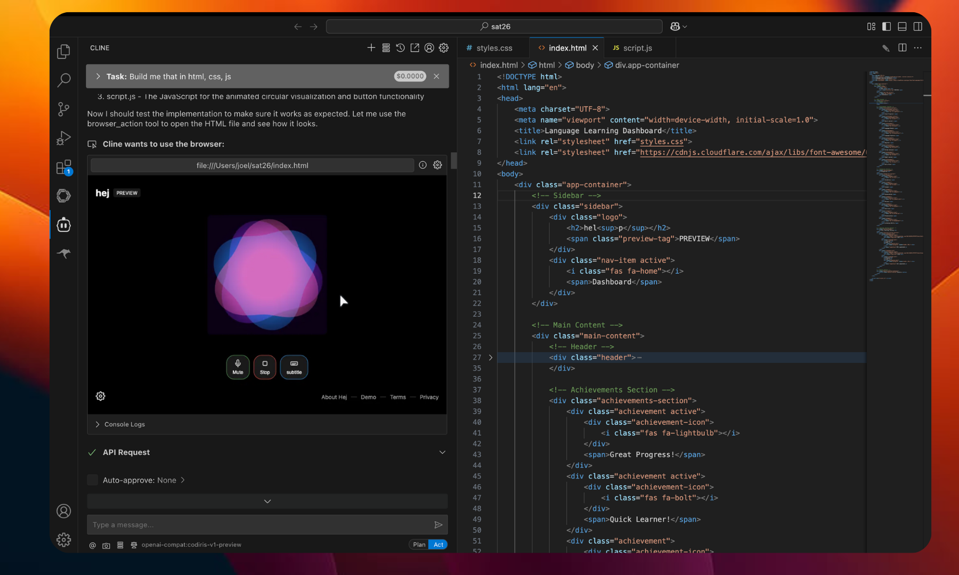Open the Search view in activity bar
This screenshot has width=959, height=575.
coord(63,80)
